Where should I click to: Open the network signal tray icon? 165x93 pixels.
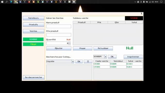tap(150, 2)
